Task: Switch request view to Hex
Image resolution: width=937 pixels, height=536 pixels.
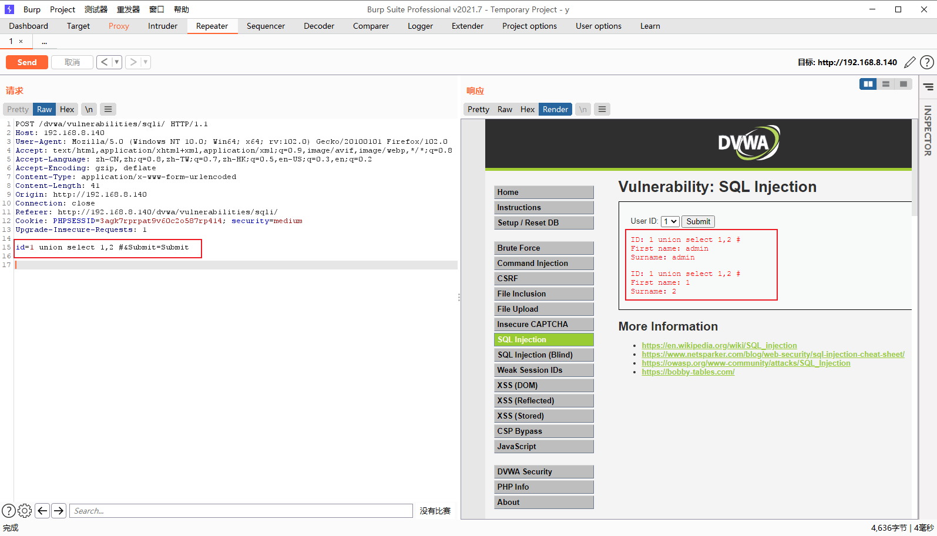Action: pos(67,109)
